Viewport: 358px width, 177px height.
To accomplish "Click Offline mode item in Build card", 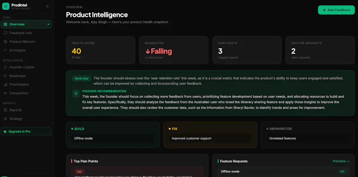I will tap(113, 139).
